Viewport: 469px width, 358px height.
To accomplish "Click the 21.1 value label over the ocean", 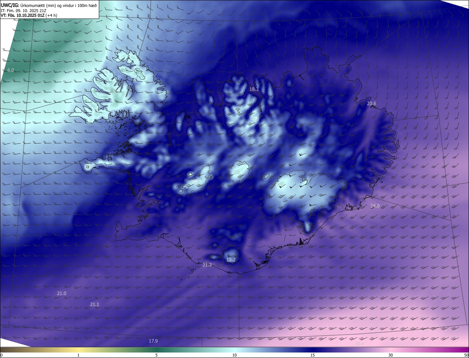I will pyautogui.click(x=95, y=304).
